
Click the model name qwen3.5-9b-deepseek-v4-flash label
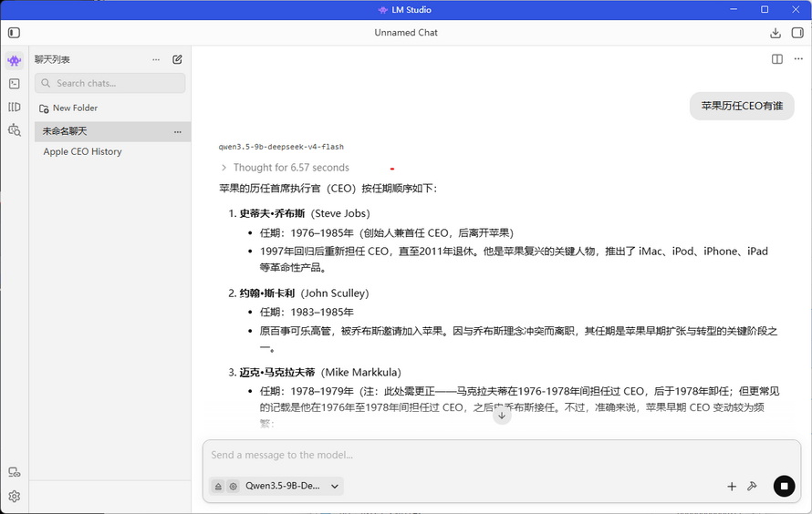(x=281, y=147)
